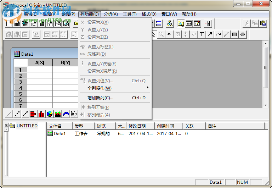Click the Column chart icon
Screen dimensions: 272x188
pos(41,114)
